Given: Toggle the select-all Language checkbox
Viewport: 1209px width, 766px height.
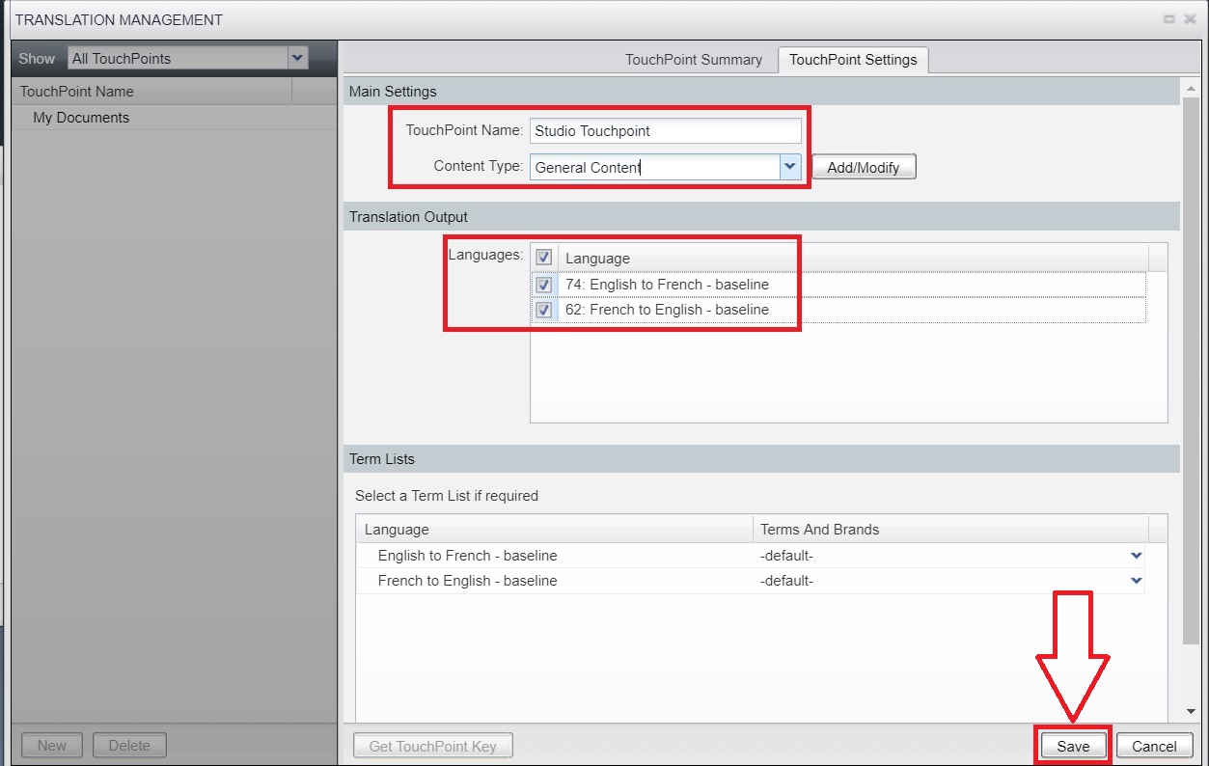Looking at the screenshot, I should 544,258.
